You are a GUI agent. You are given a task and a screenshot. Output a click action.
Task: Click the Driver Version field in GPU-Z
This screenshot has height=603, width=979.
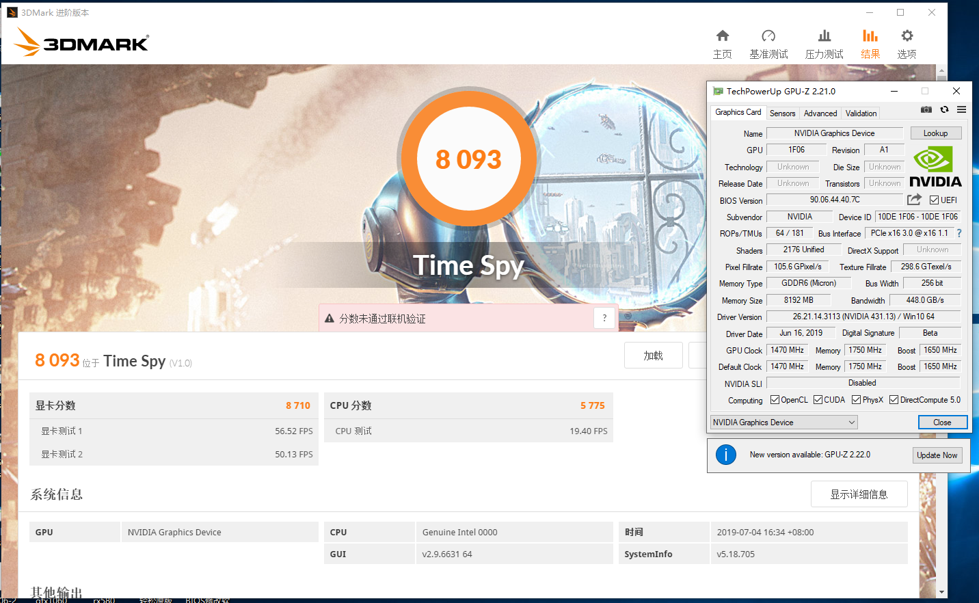point(863,317)
